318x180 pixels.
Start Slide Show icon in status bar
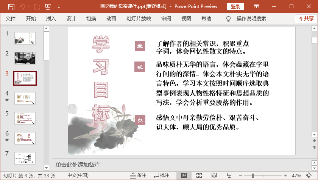point(229,175)
